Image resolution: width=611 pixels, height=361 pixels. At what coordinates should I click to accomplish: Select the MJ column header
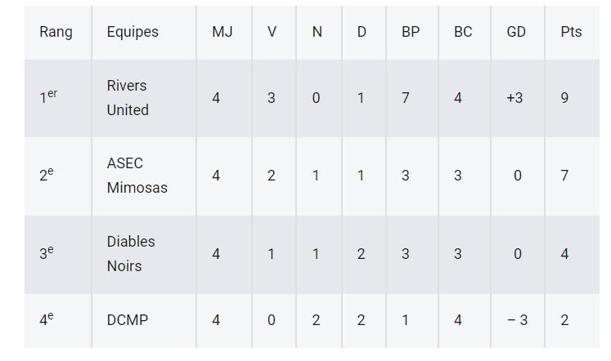point(222,32)
